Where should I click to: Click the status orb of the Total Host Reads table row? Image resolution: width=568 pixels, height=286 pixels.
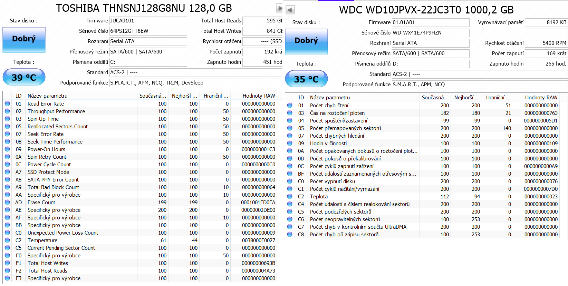pyautogui.click(x=7, y=270)
